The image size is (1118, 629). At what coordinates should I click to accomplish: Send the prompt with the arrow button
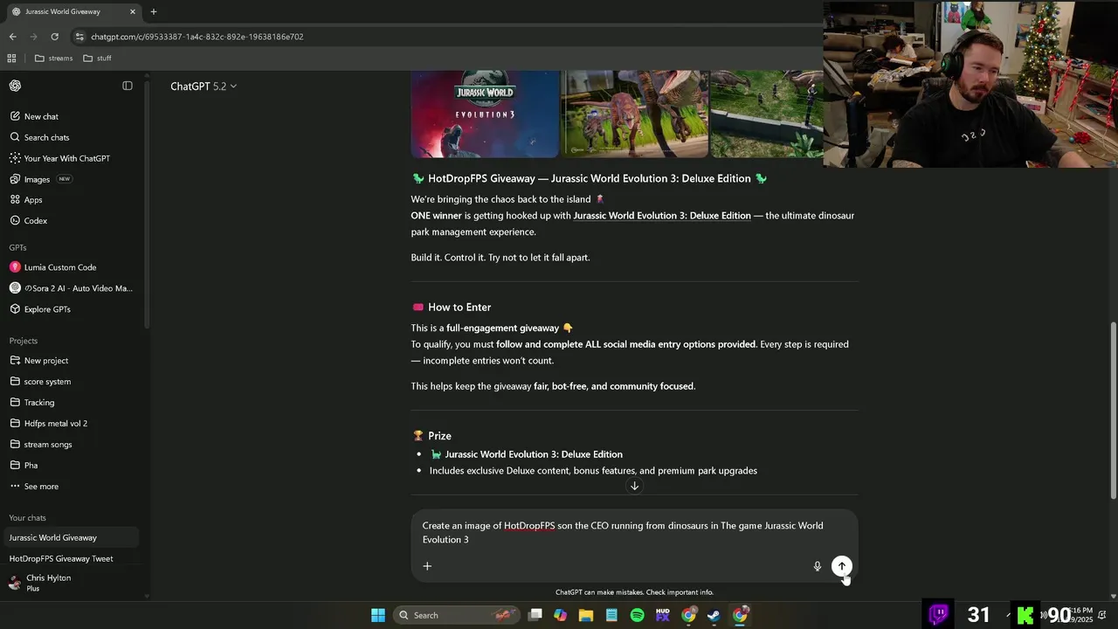pos(842,566)
